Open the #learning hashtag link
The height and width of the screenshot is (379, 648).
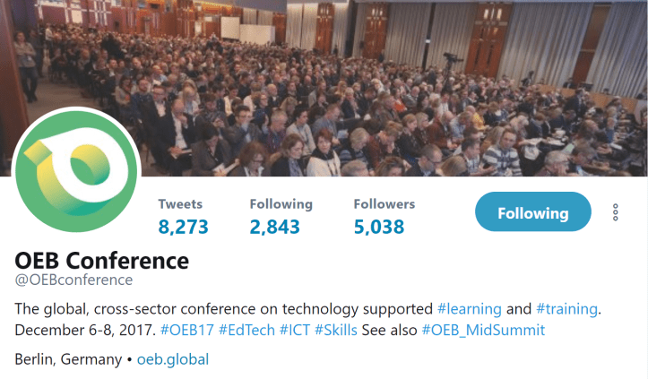click(470, 309)
